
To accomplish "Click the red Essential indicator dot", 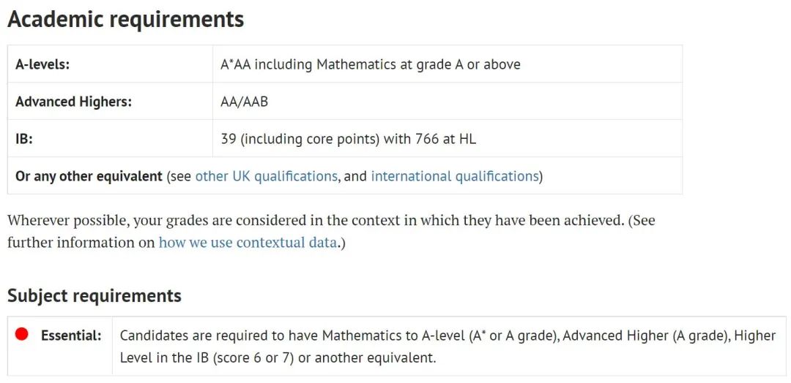I will pos(21,334).
